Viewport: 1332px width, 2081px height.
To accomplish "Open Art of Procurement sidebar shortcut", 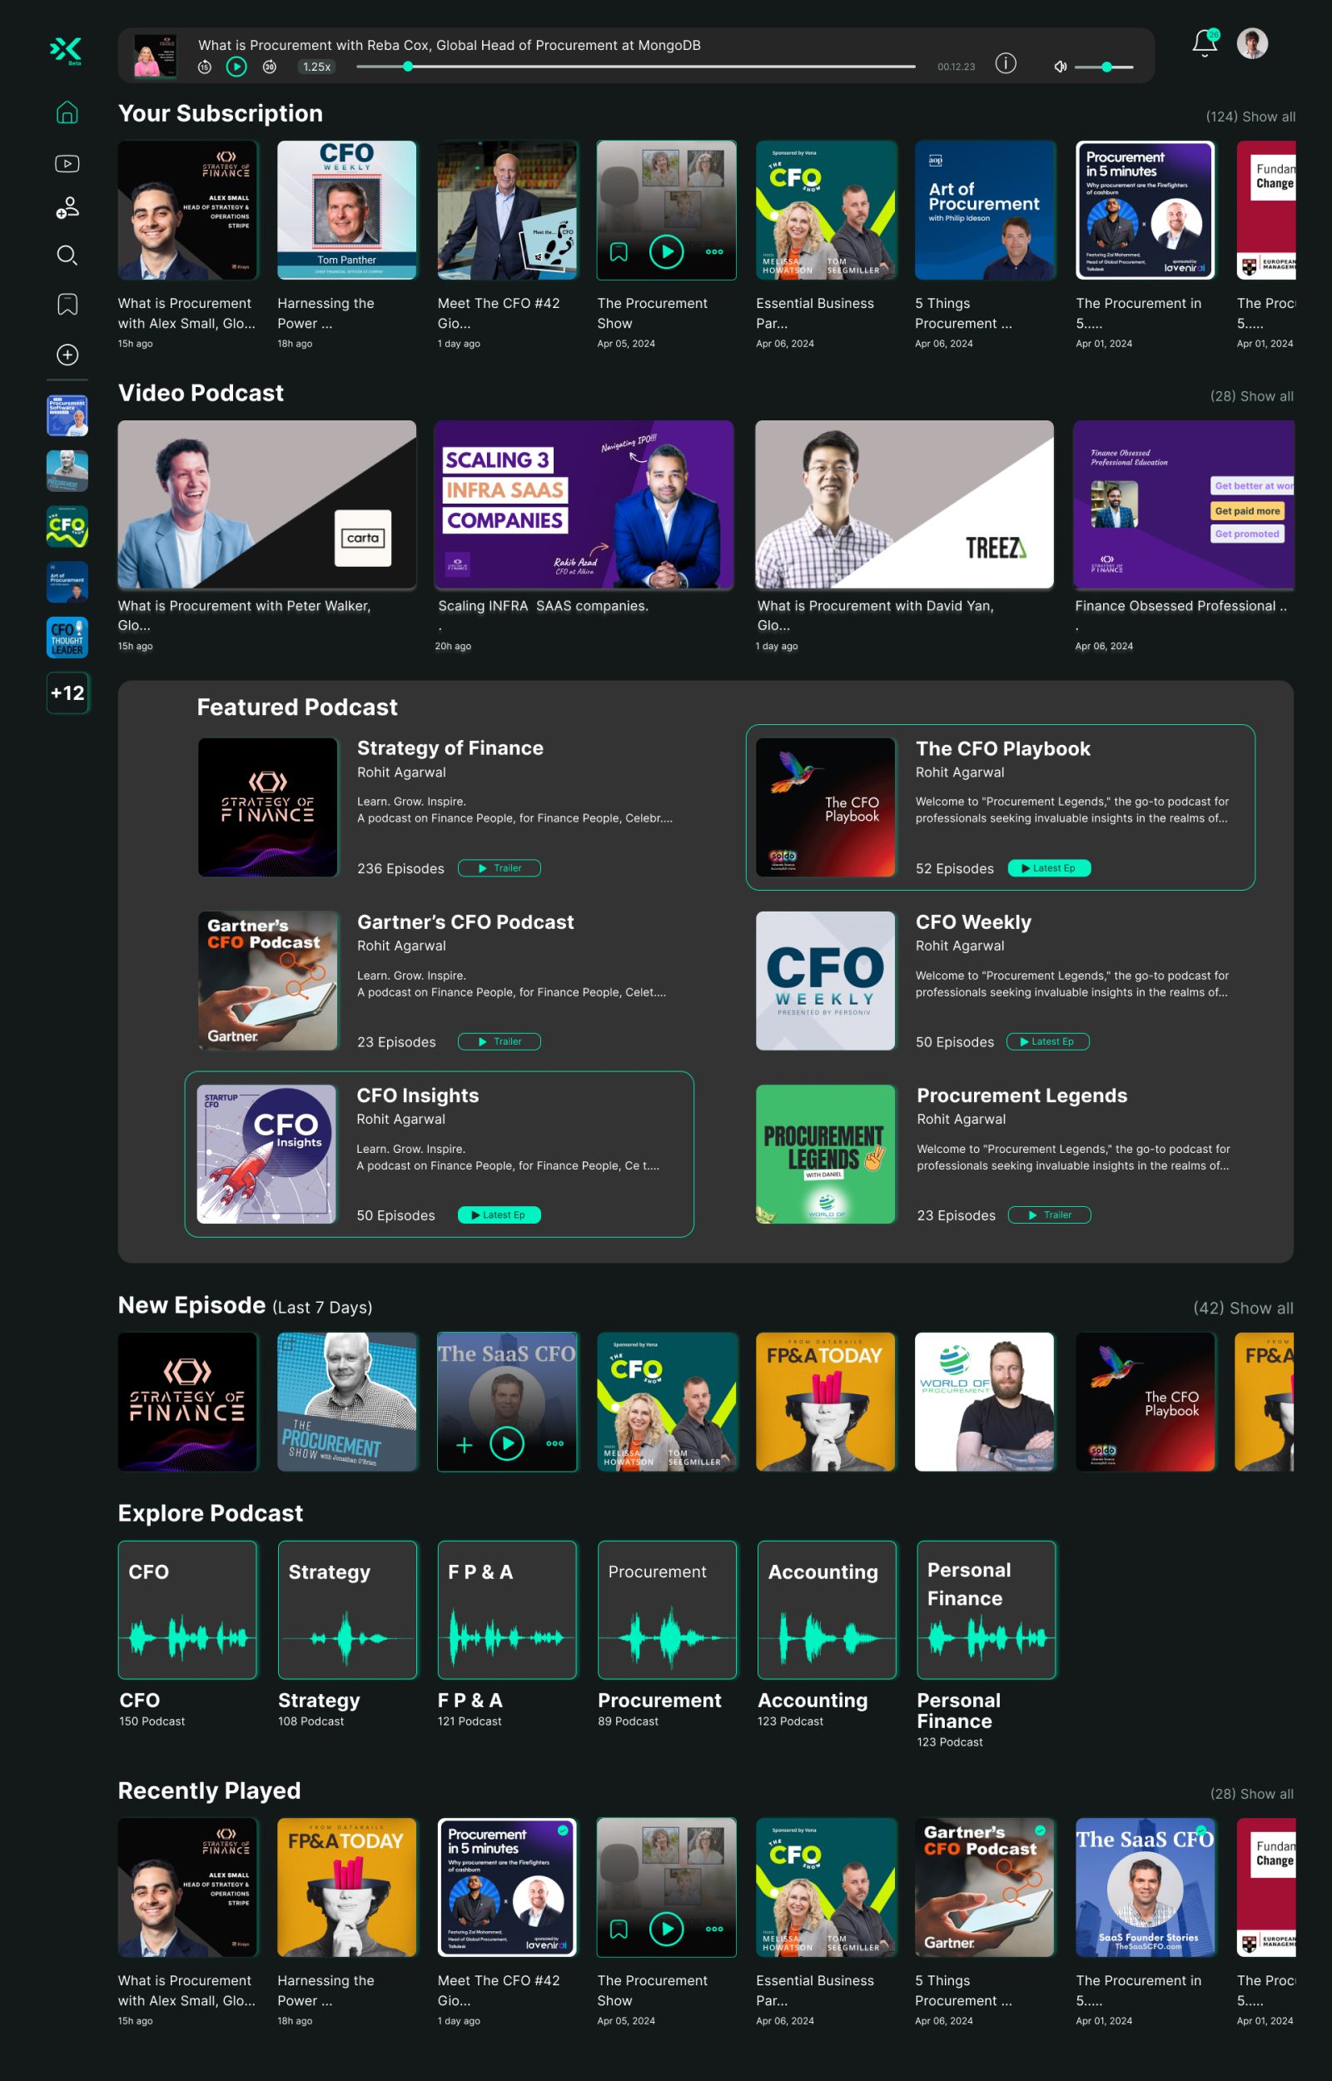I will [x=67, y=582].
